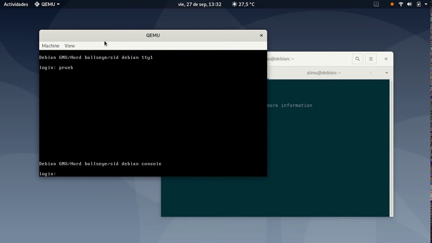Click the battery status icon
Screen dimensions: 432x243
click(x=418, y=4)
